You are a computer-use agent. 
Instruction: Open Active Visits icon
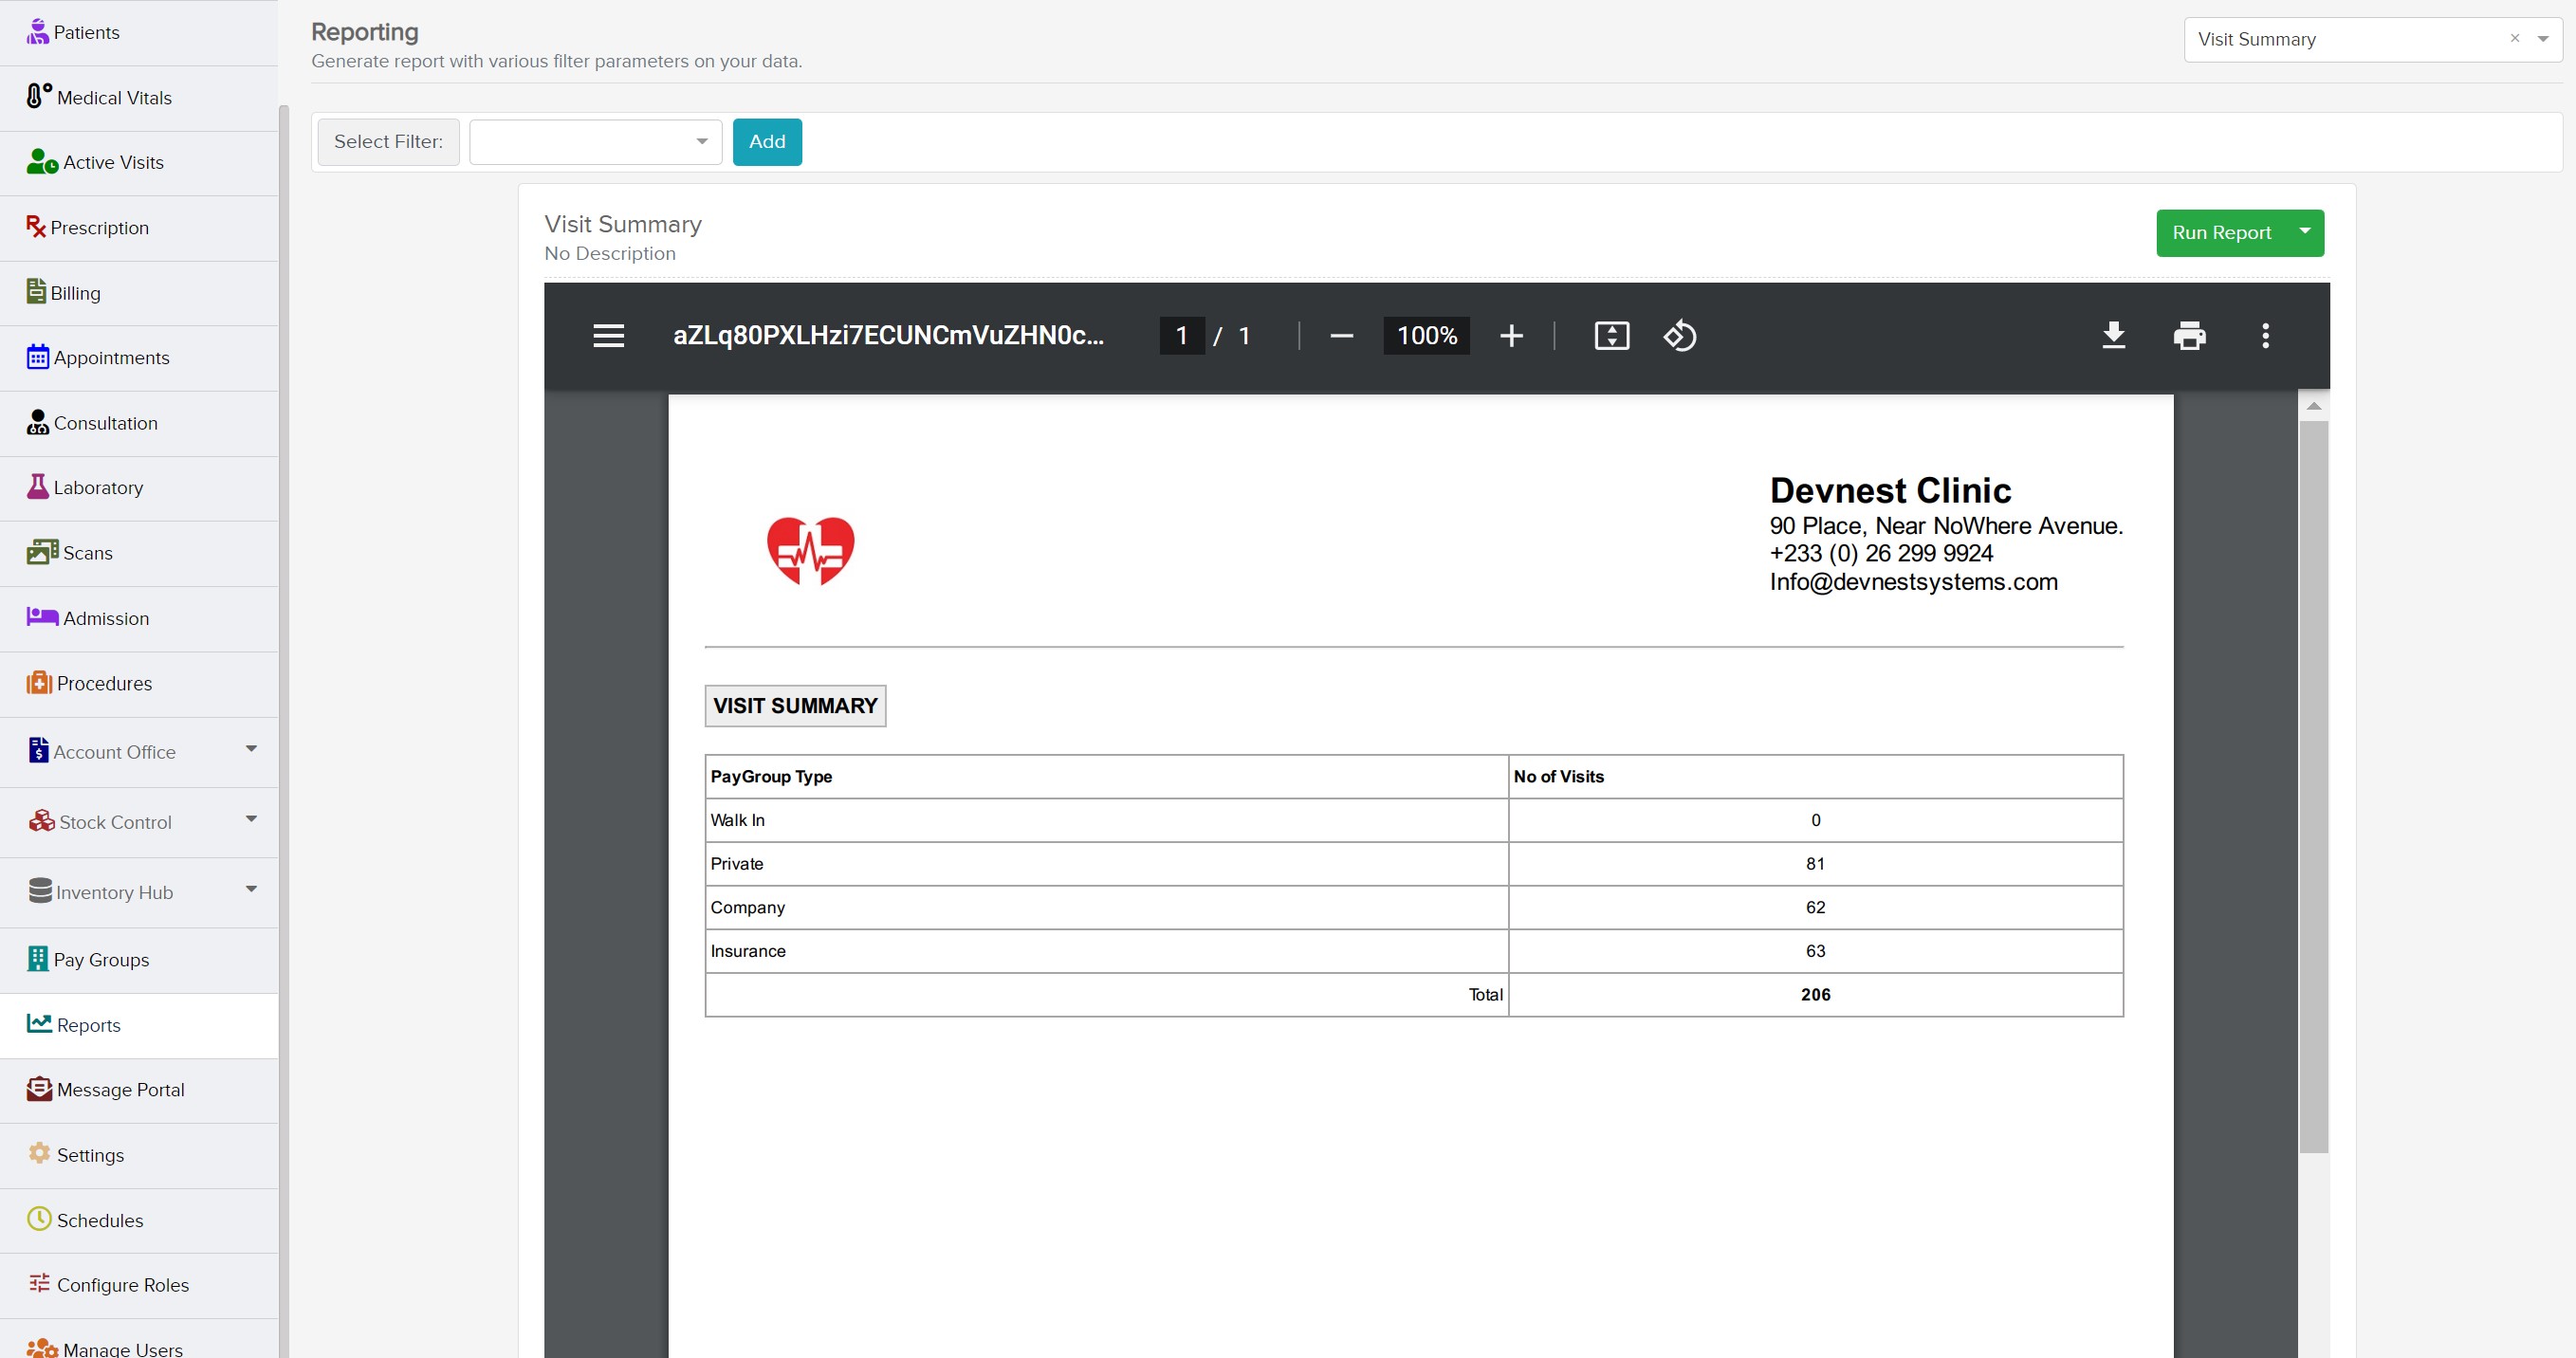(x=42, y=161)
